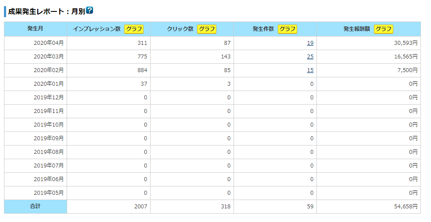Screen dimensions: 431x222
Task: Open the help question mark icon
Action: (90, 11)
